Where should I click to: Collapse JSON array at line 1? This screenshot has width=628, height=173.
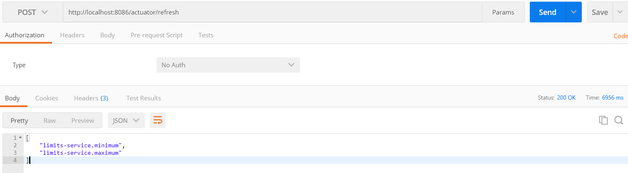tap(20, 138)
